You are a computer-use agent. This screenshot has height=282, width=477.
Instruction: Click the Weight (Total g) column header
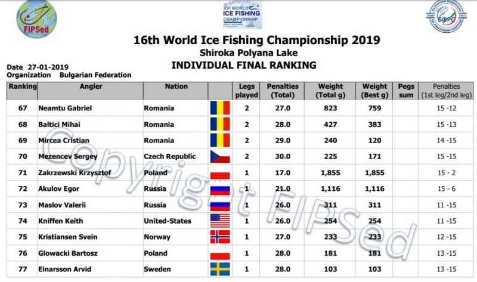[x=330, y=91]
